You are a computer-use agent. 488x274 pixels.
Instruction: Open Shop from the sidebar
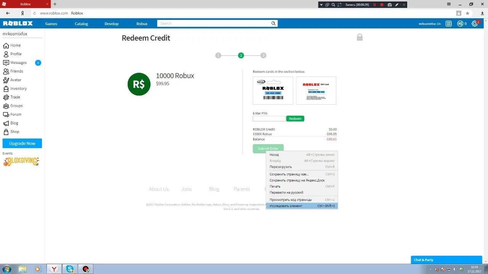[x=14, y=132]
